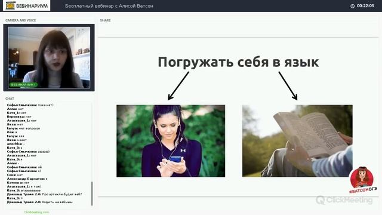
Task: Click chat message "Катя_1: нет"
Action: (17, 113)
